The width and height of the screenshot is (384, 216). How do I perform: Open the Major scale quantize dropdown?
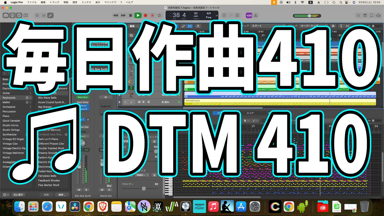(142, 175)
